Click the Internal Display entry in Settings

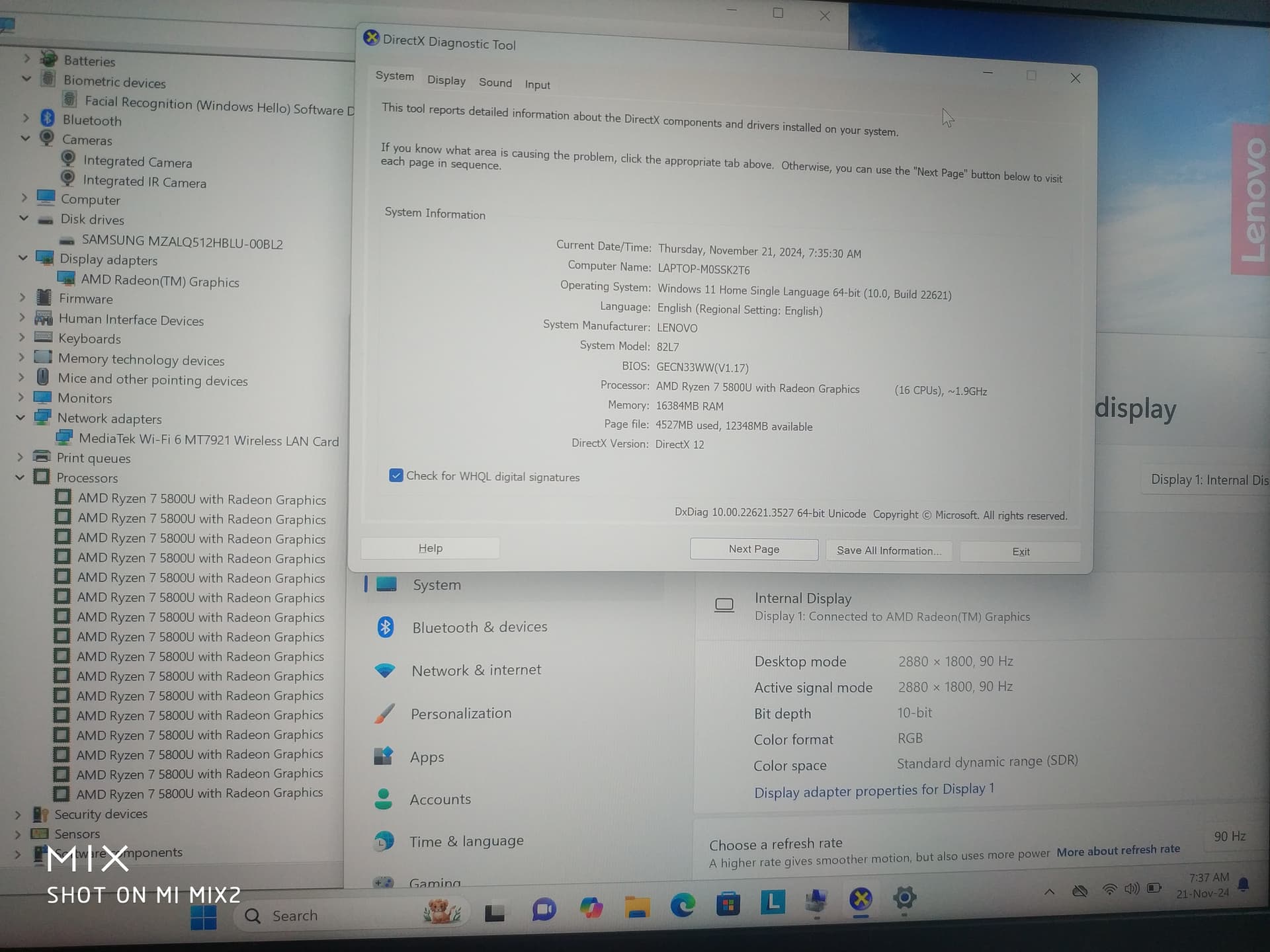803,598
